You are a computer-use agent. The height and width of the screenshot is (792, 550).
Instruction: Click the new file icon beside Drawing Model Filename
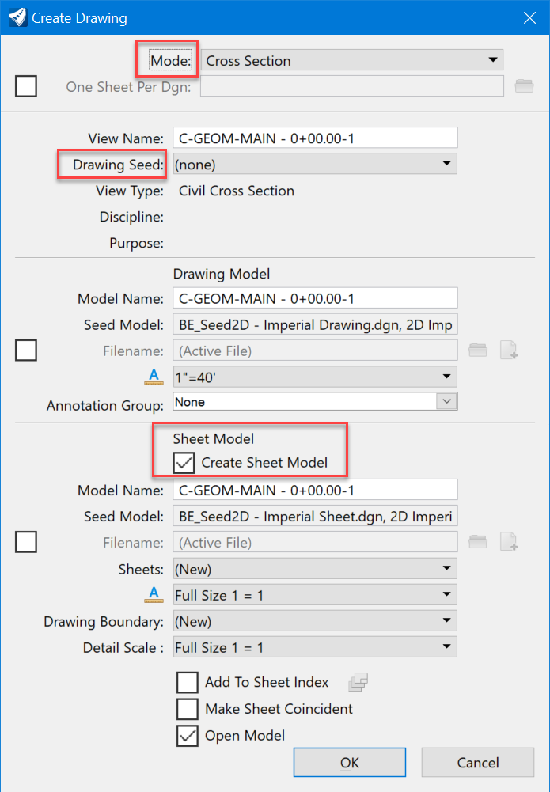[509, 350]
